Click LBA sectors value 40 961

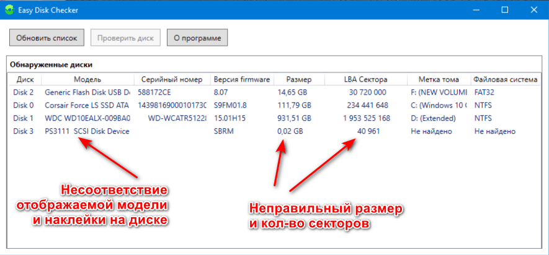pos(368,132)
